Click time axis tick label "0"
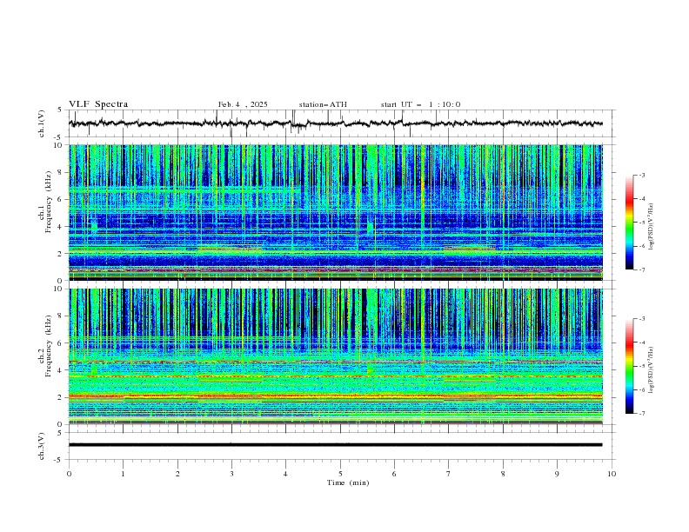The width and height of the screenshot is (689, 532). pos(69,474)
